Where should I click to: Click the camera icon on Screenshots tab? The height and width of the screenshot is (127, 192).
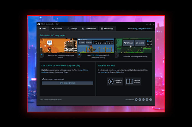click(x=83, y=29)
